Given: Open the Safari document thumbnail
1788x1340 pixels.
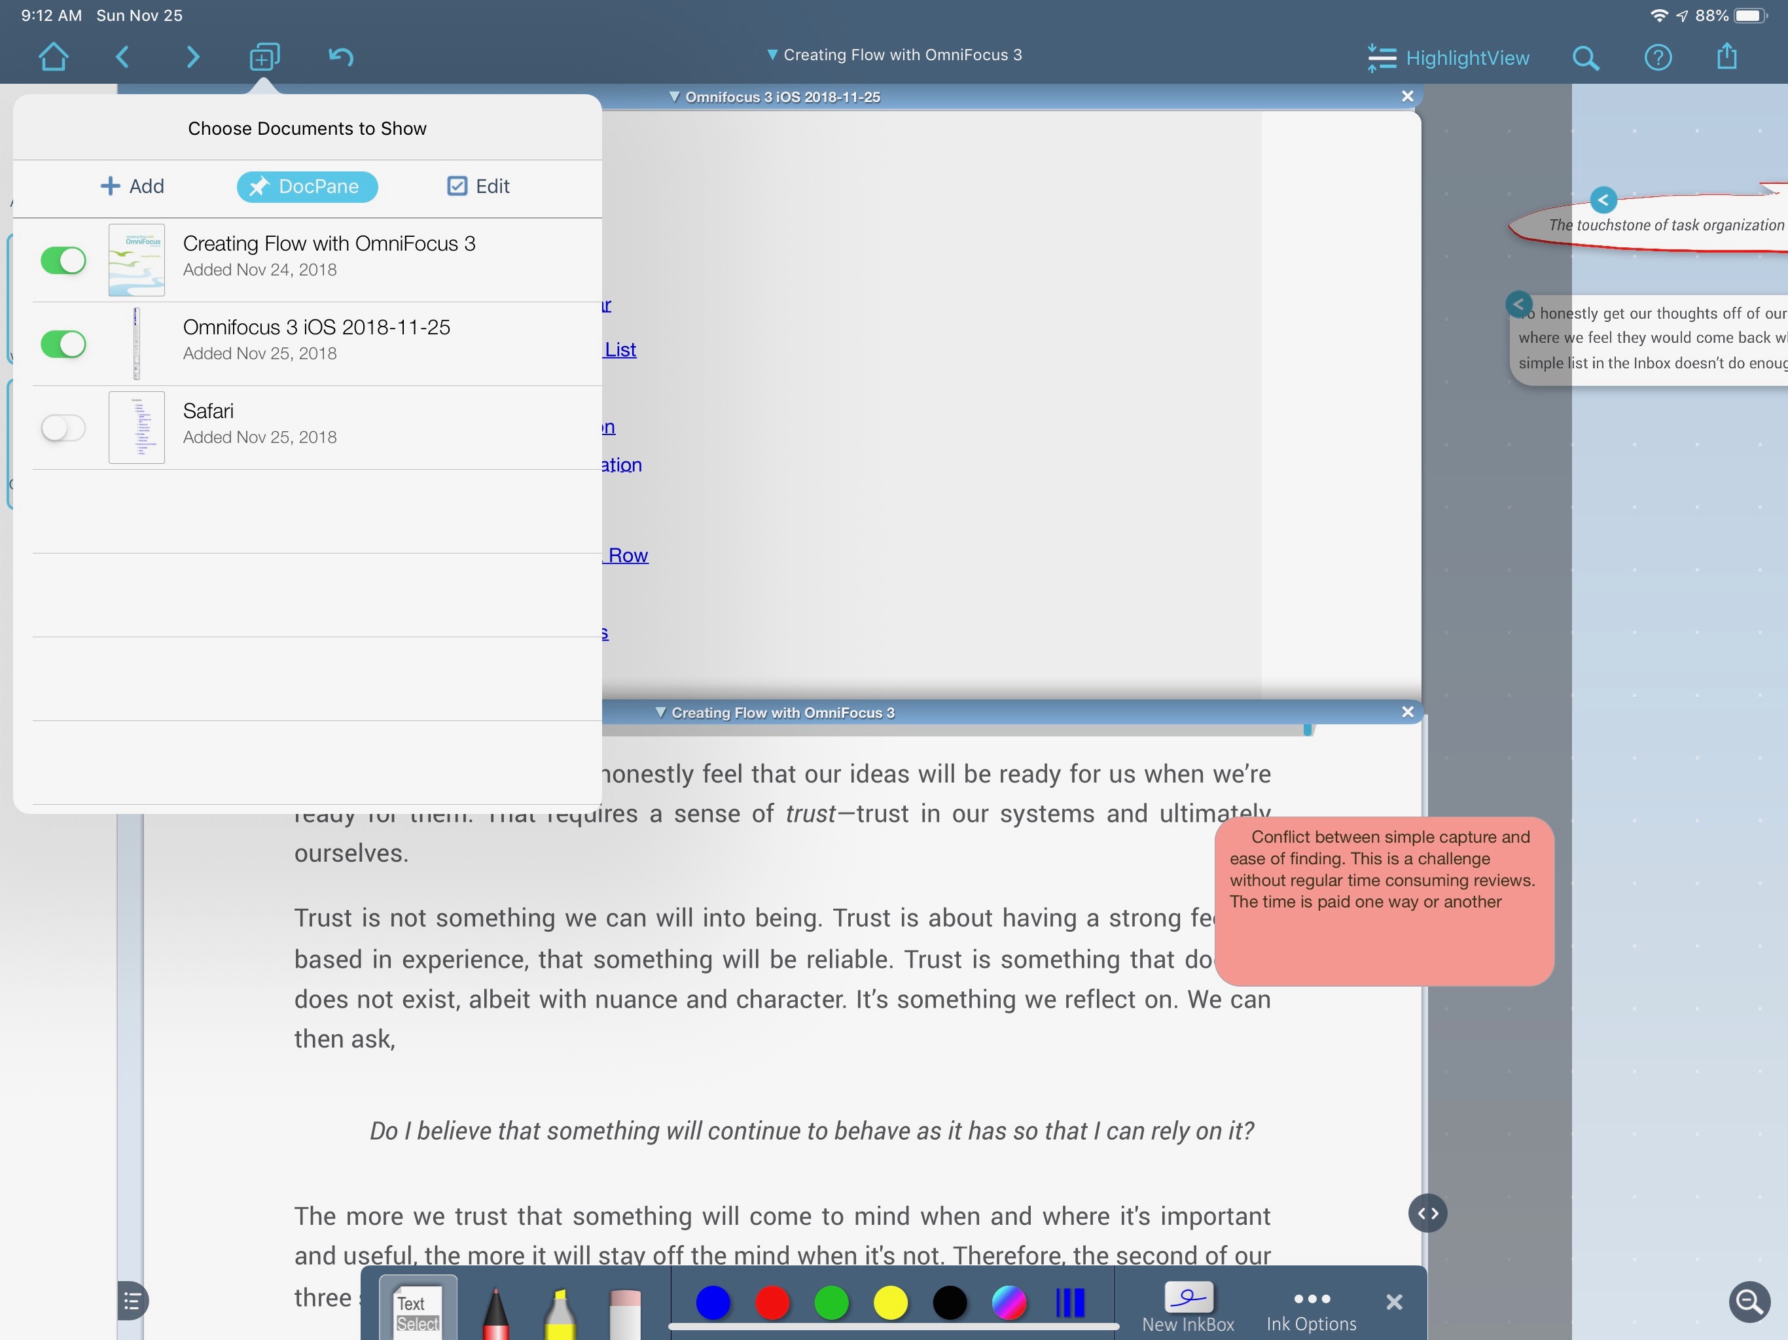Looking at the screenshot, I should pos(137,427).
